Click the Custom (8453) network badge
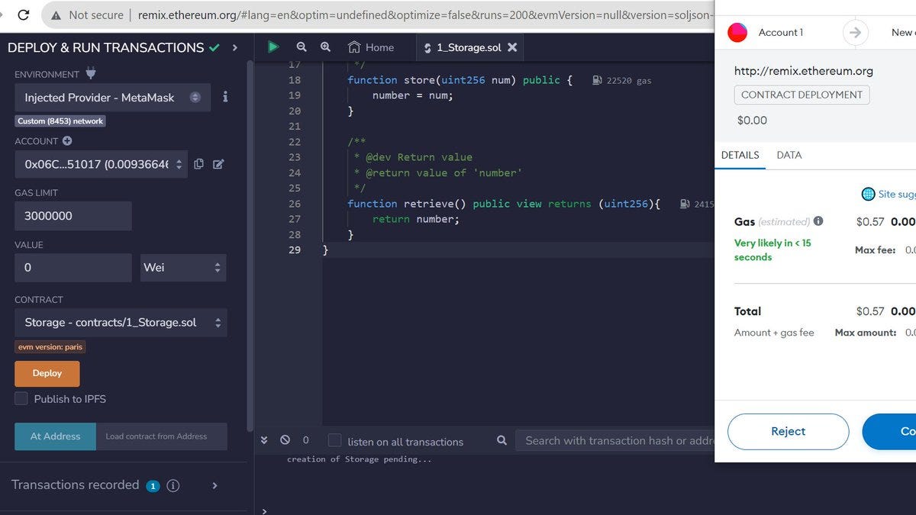Screen dimensions: 916x515 coord(60,121)
